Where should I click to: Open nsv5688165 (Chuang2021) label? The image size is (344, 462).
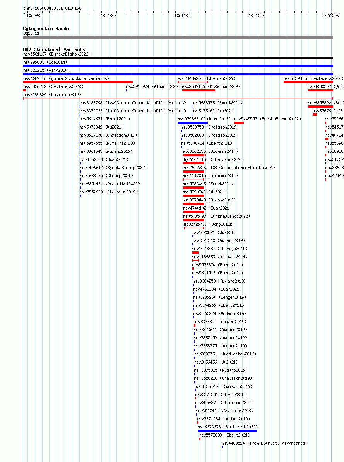pyautogui.click(x=107, y=176)
